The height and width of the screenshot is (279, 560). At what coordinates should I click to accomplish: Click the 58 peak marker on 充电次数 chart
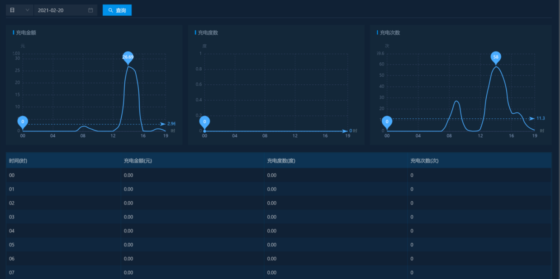pyautogui.click(x=496, y=57)
